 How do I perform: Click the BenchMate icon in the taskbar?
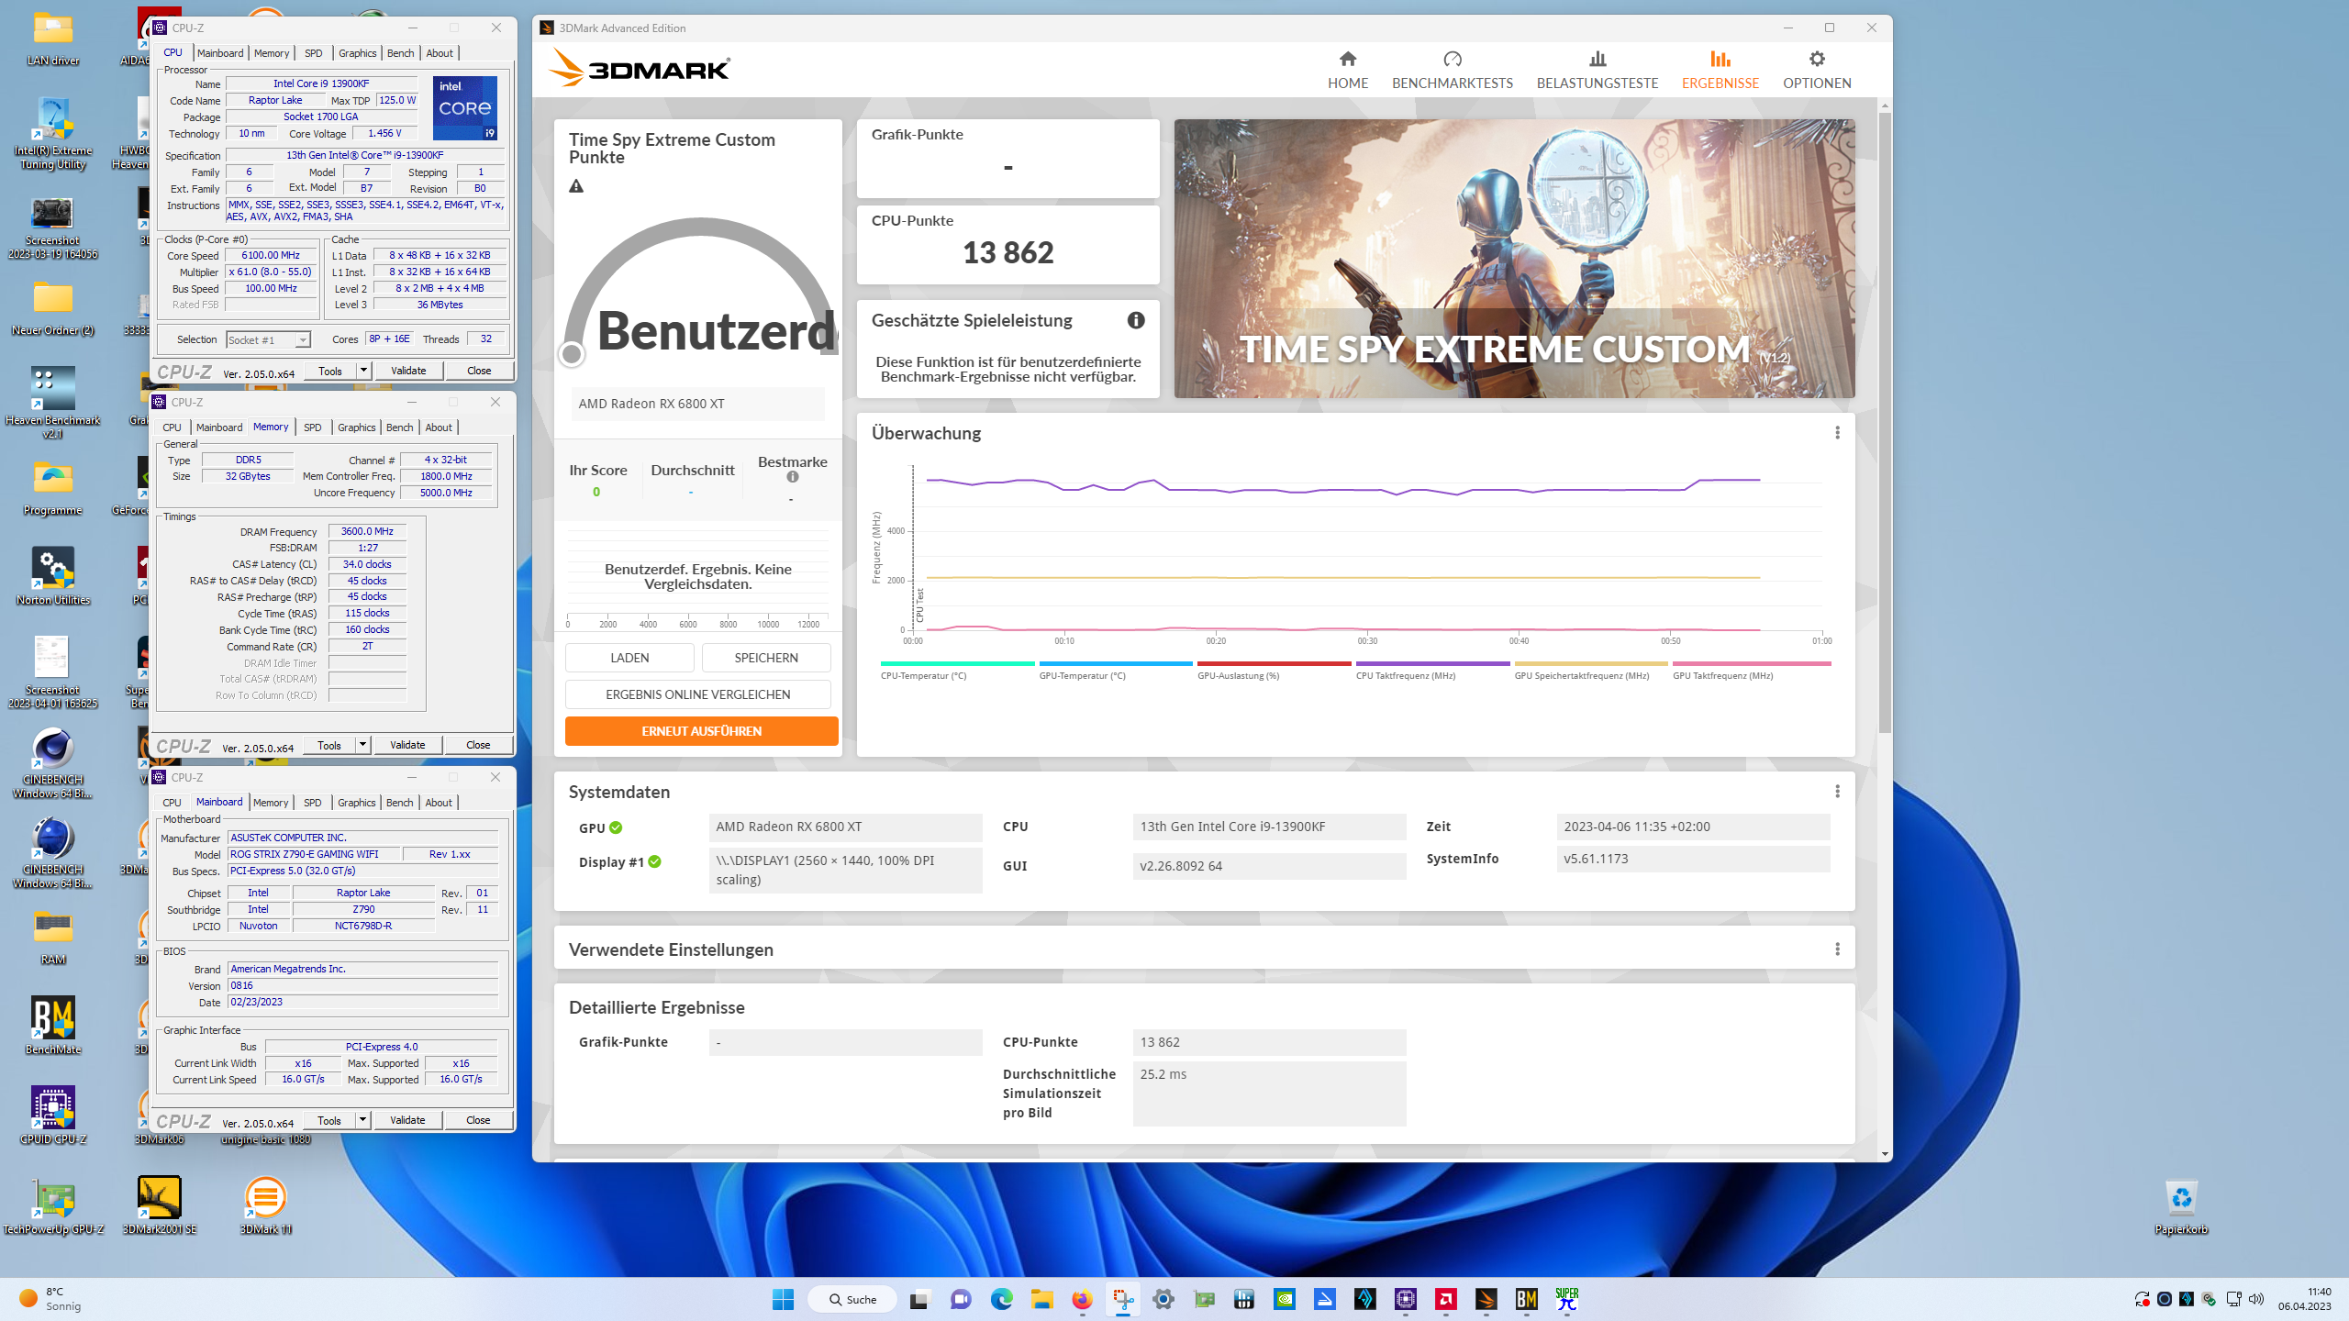pyautogui.click(x=1526, y=1299)
